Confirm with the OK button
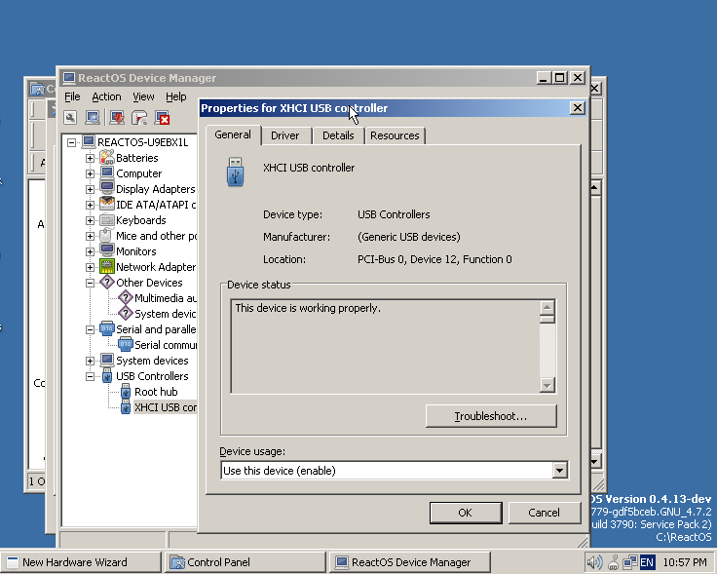 466,513
